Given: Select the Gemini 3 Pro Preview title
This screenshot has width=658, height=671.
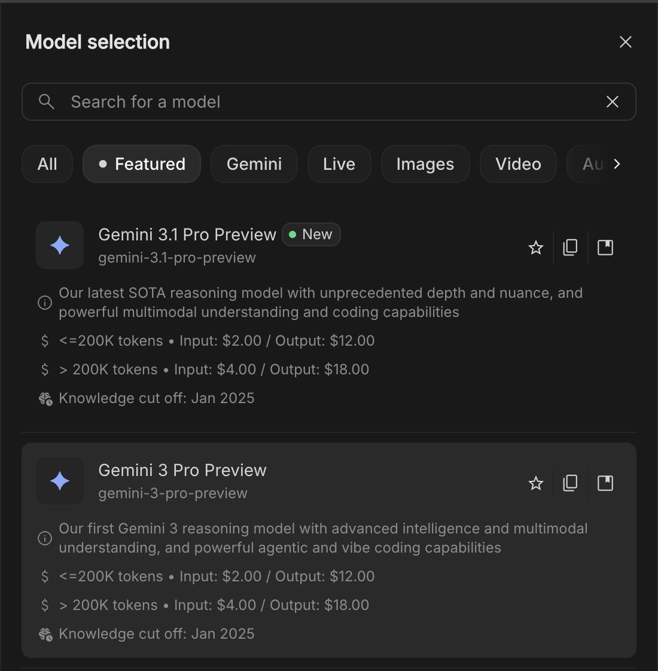Looking at the screenshot, I should point(182,470).
